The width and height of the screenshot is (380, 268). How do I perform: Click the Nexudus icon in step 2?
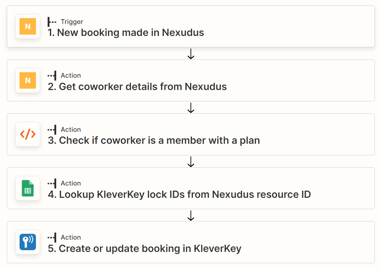(x=28, y=80)
